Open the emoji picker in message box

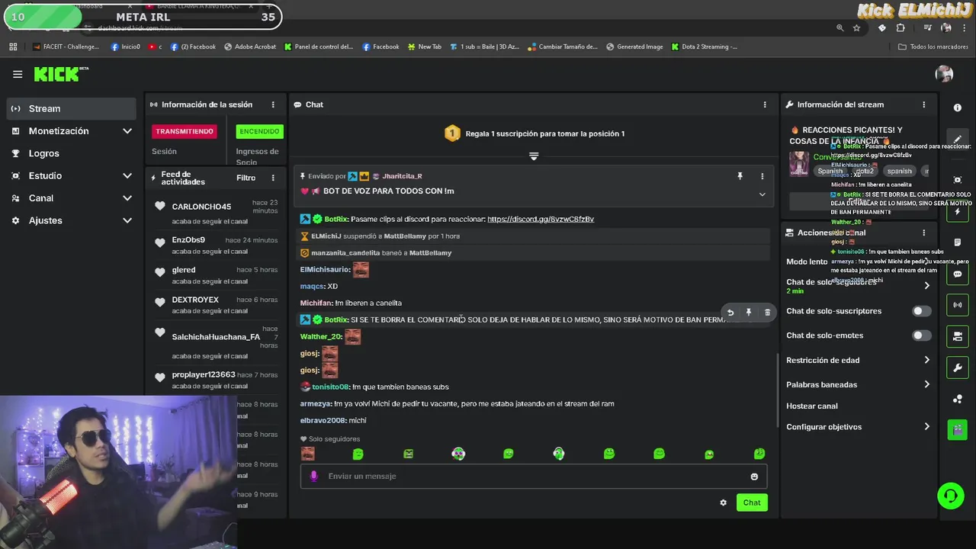[754, 477]
